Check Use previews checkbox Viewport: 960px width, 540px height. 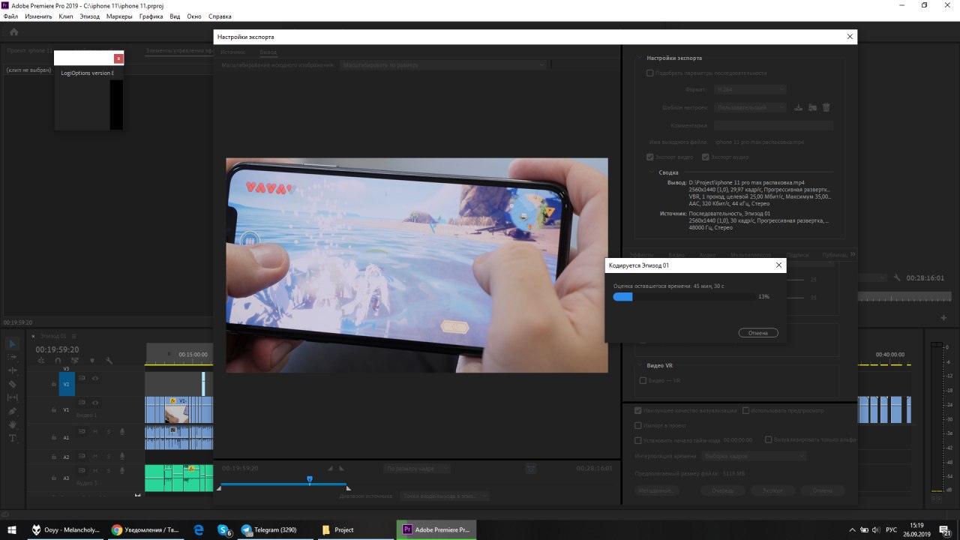pyautogui.click(x=745, y=410)
